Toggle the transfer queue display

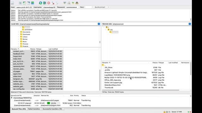(x=33, y=3)
